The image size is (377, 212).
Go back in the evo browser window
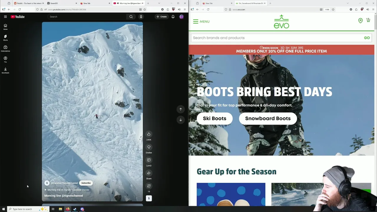coord(197,9)
